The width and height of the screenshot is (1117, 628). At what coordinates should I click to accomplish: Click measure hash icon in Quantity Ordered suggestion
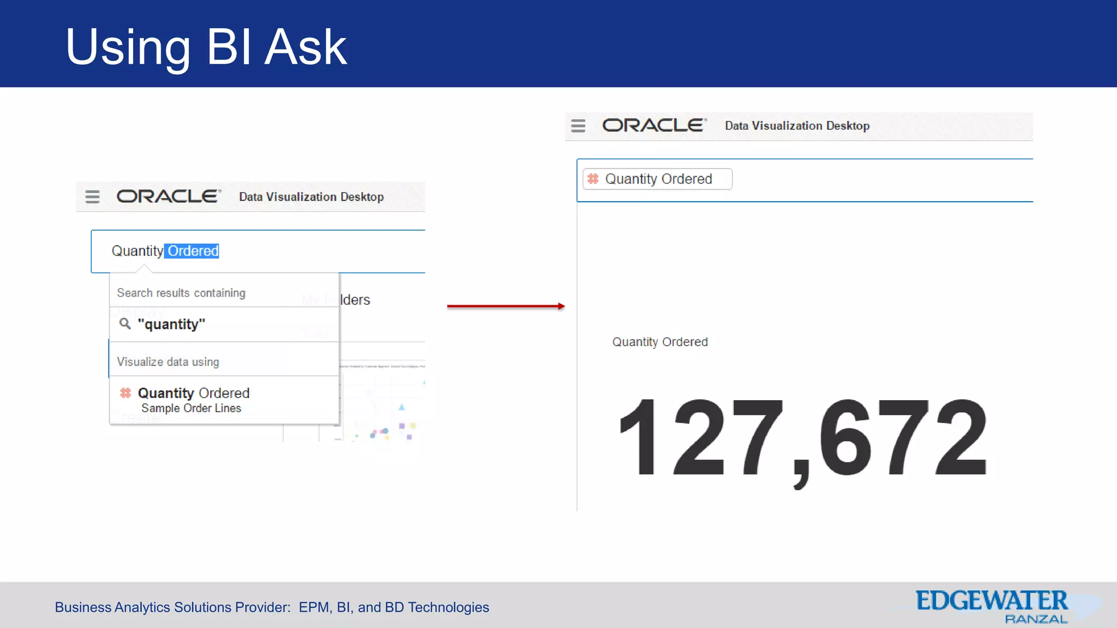click(125, 392)
